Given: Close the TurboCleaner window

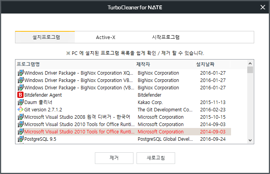Looking at the screenshot, I should pos(263,7).
